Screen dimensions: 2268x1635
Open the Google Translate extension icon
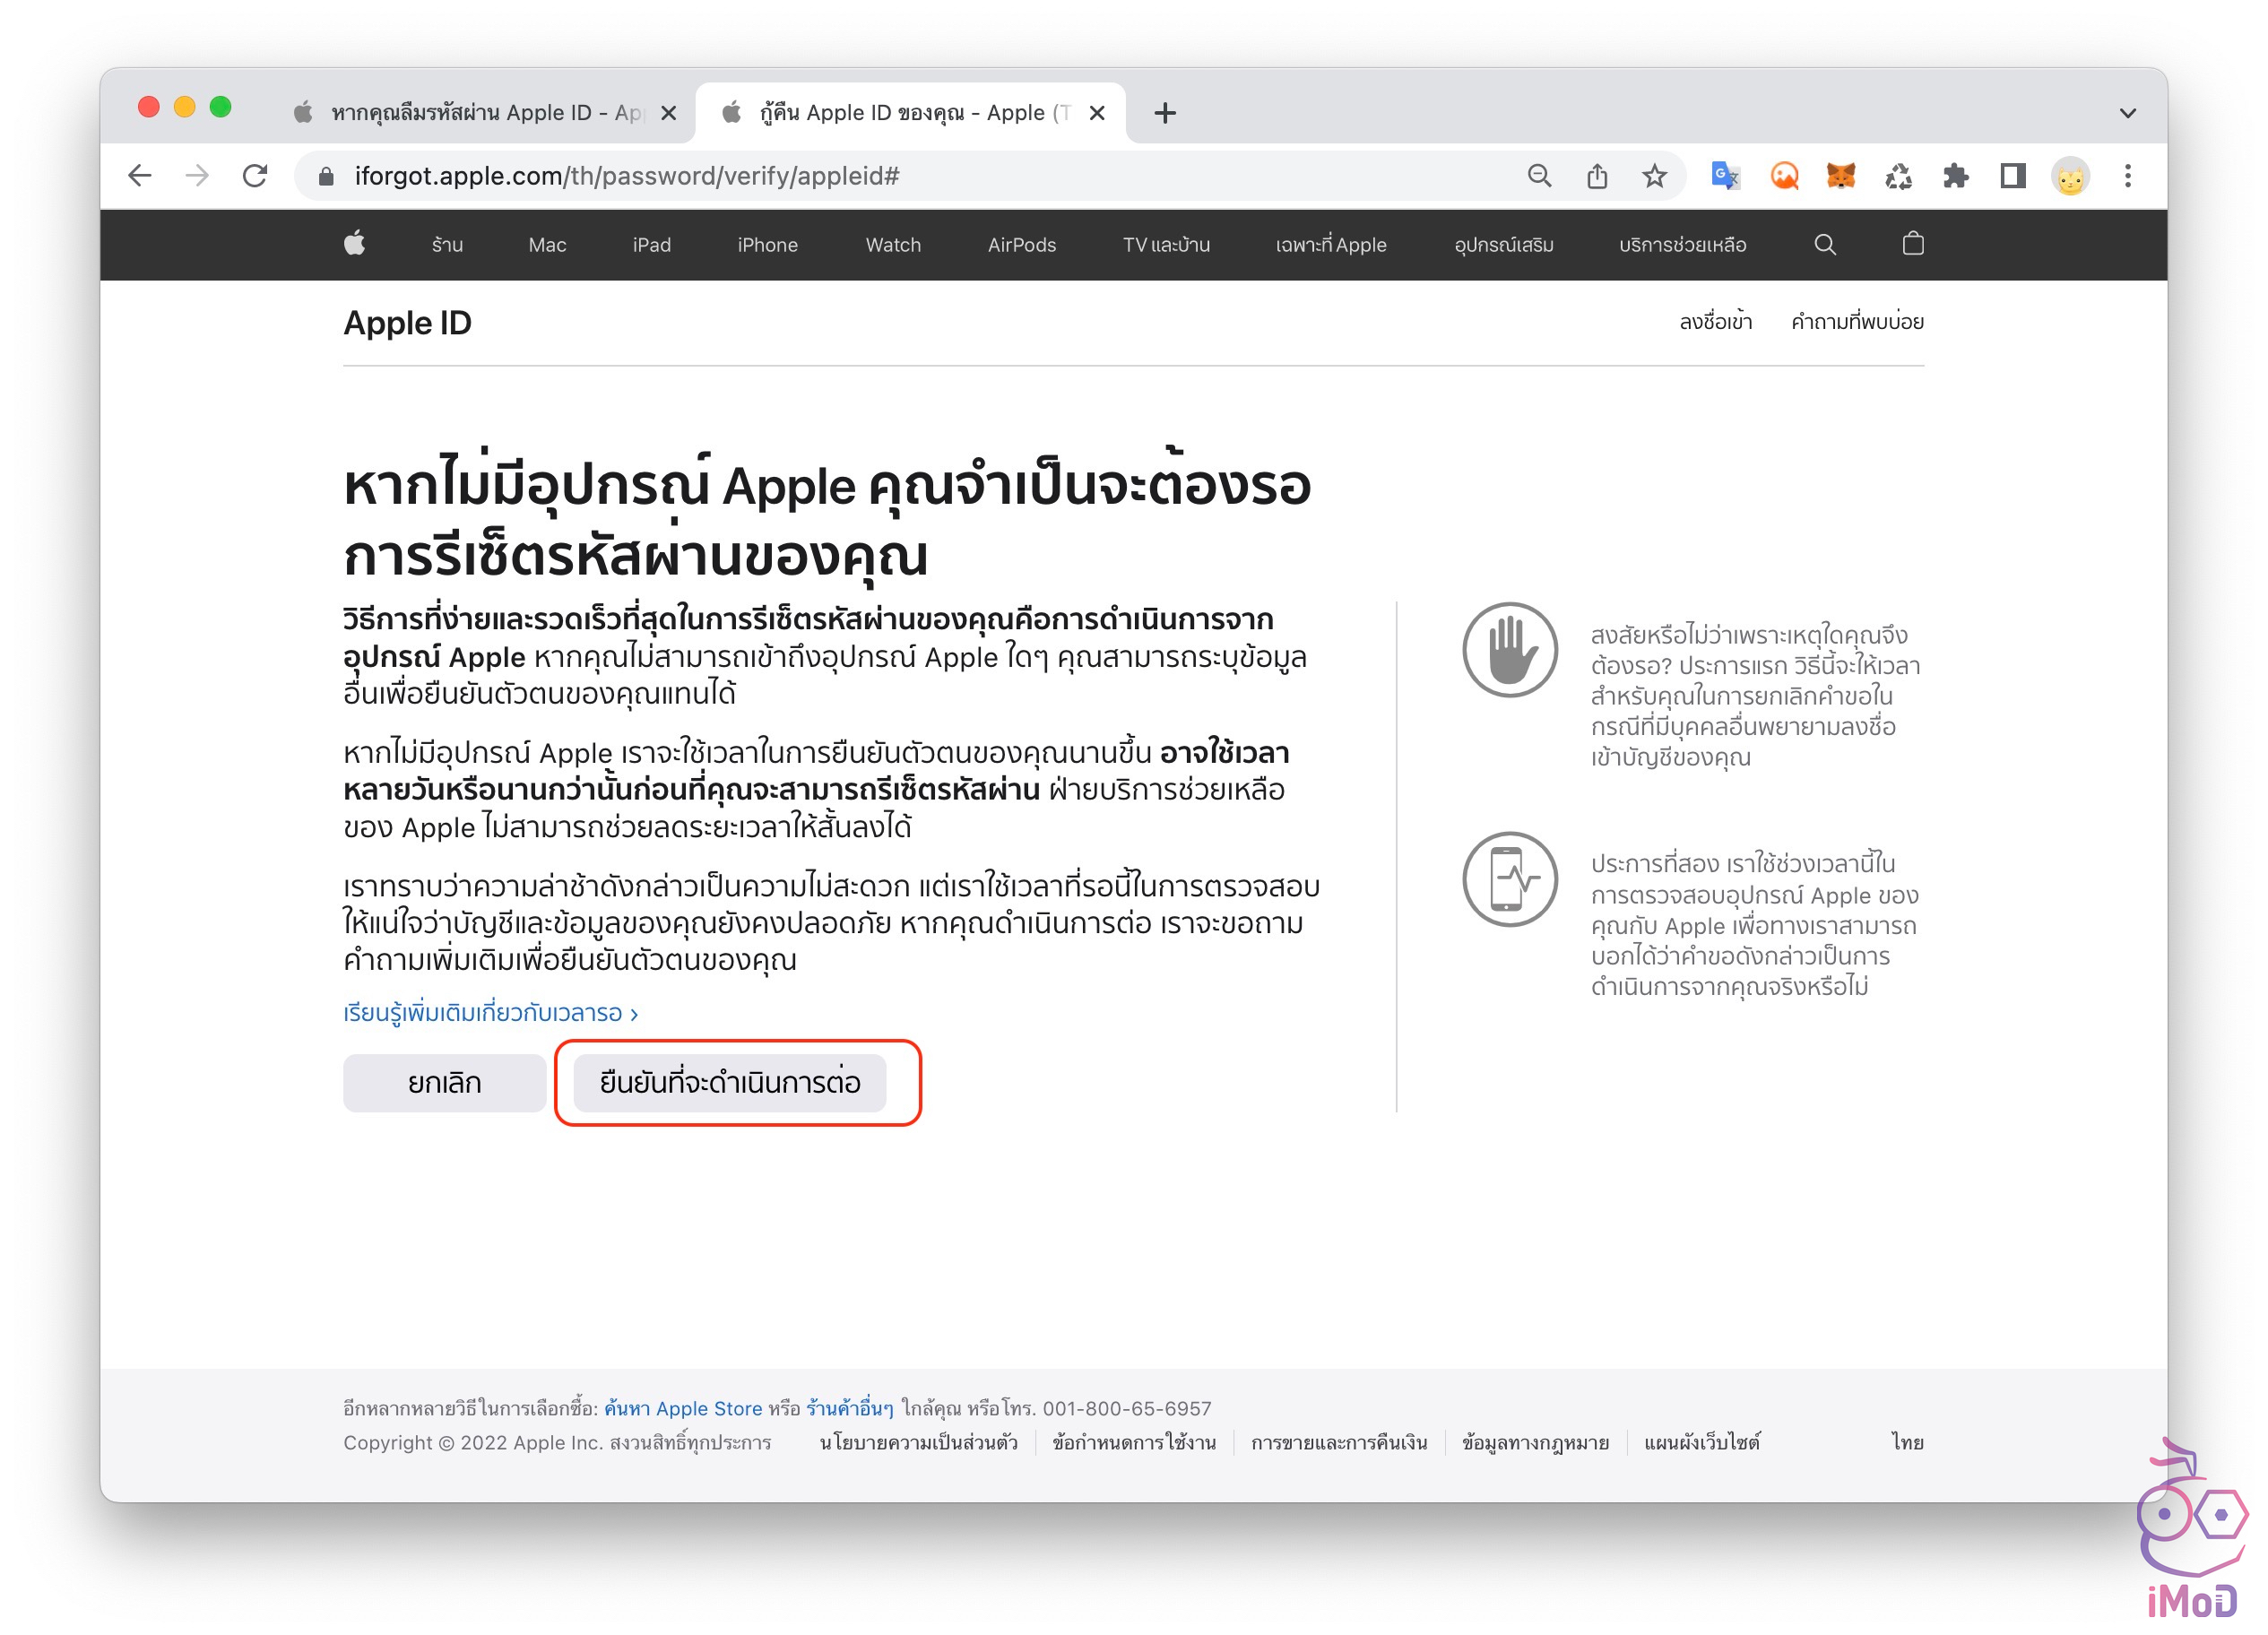click(x=1725, y=176)
